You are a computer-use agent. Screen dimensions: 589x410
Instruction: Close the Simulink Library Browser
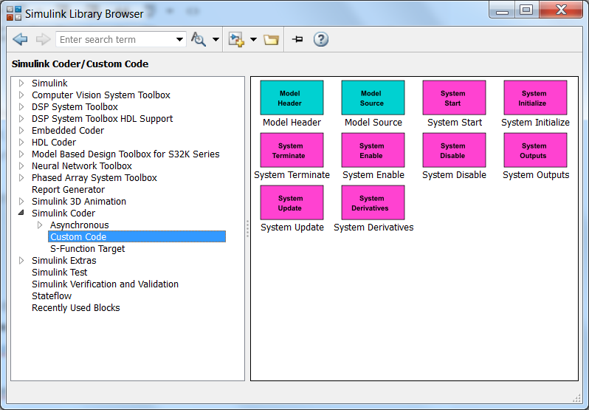(x=561, y=10)
